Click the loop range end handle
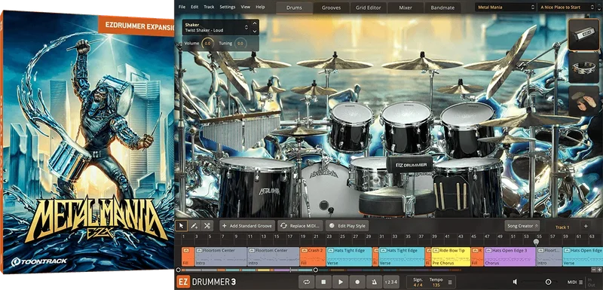The width and height of the screenshot is (603, 290). pyautogui.click(x=315, y=270)
